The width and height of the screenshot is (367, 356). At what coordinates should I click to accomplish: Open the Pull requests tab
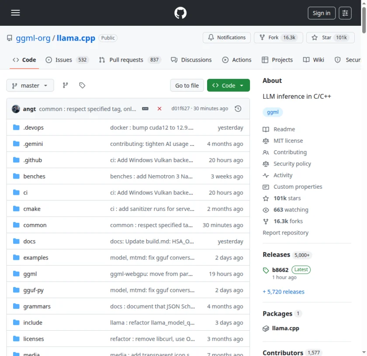[130, 60]
